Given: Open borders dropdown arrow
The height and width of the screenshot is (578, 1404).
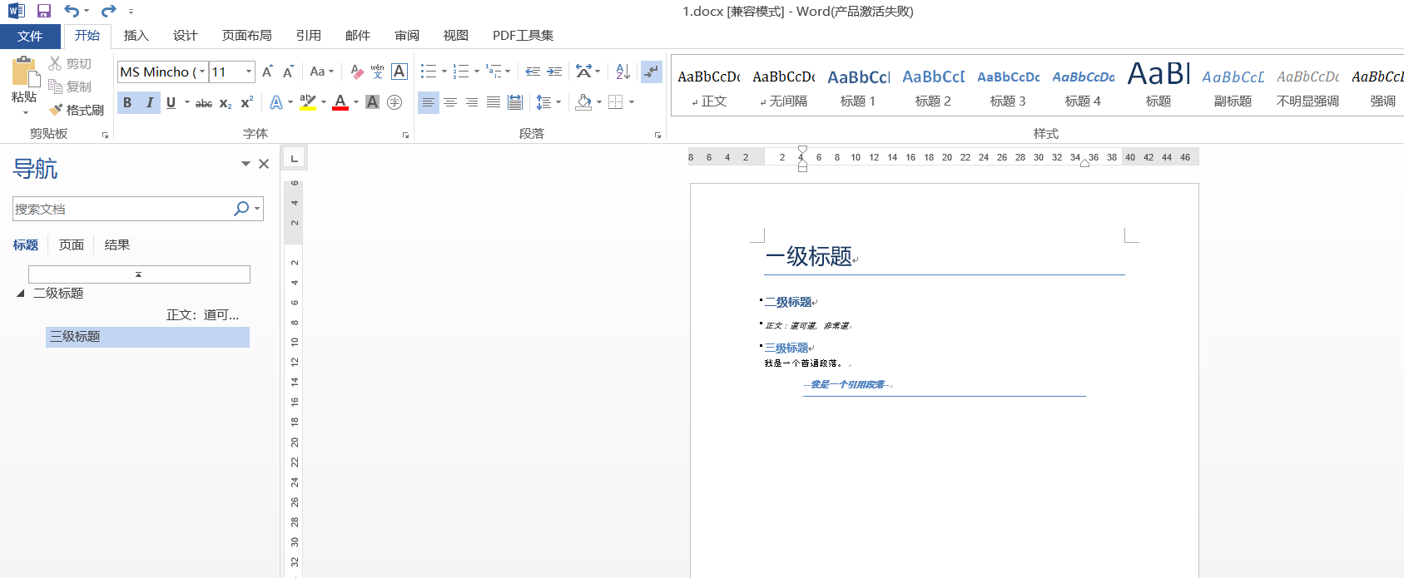Looking at the screenshot, I should pos(632,102).
